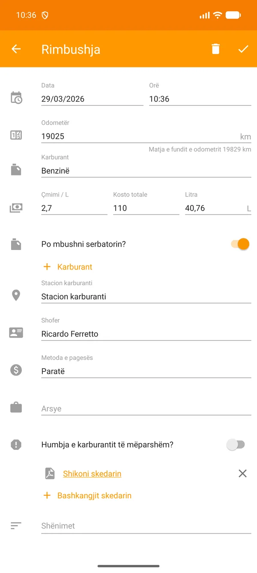The width and height of the screenshot is (257, 573).
Task: Open the Benzinë fuel type selector
Action: 146,170
